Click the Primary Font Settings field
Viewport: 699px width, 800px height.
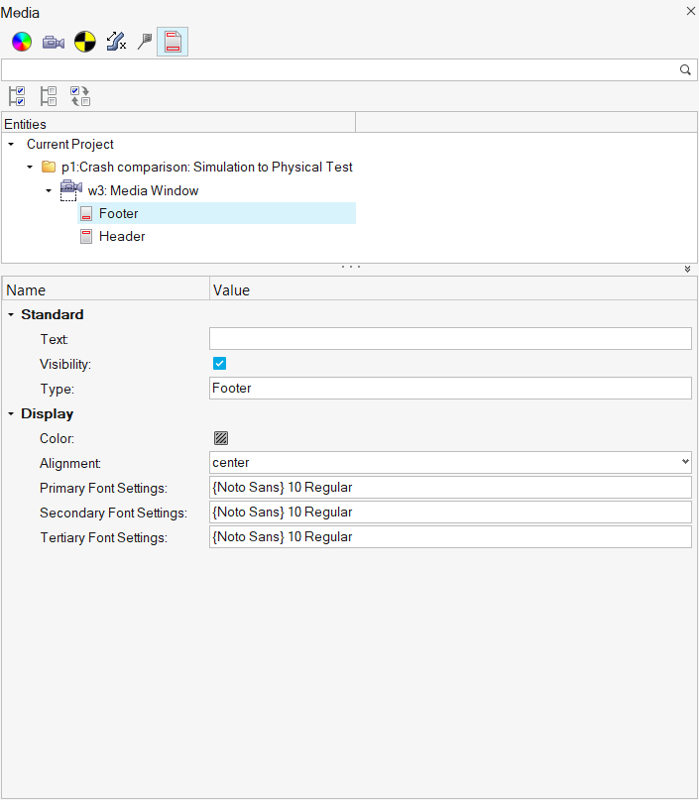tap(450, 488)
